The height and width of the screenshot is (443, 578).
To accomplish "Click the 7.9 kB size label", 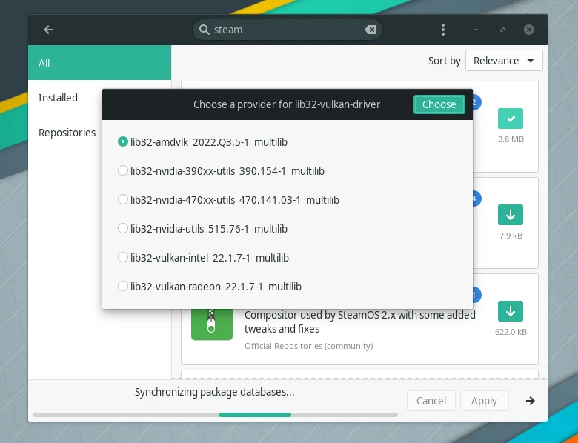I will pyautogui.click(x=511, y=236).
